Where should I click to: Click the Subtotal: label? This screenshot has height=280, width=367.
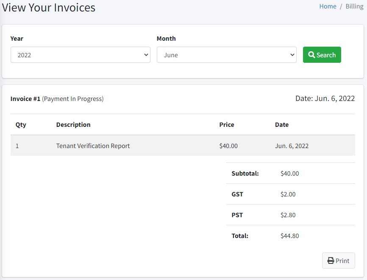(x=245, y=174)
